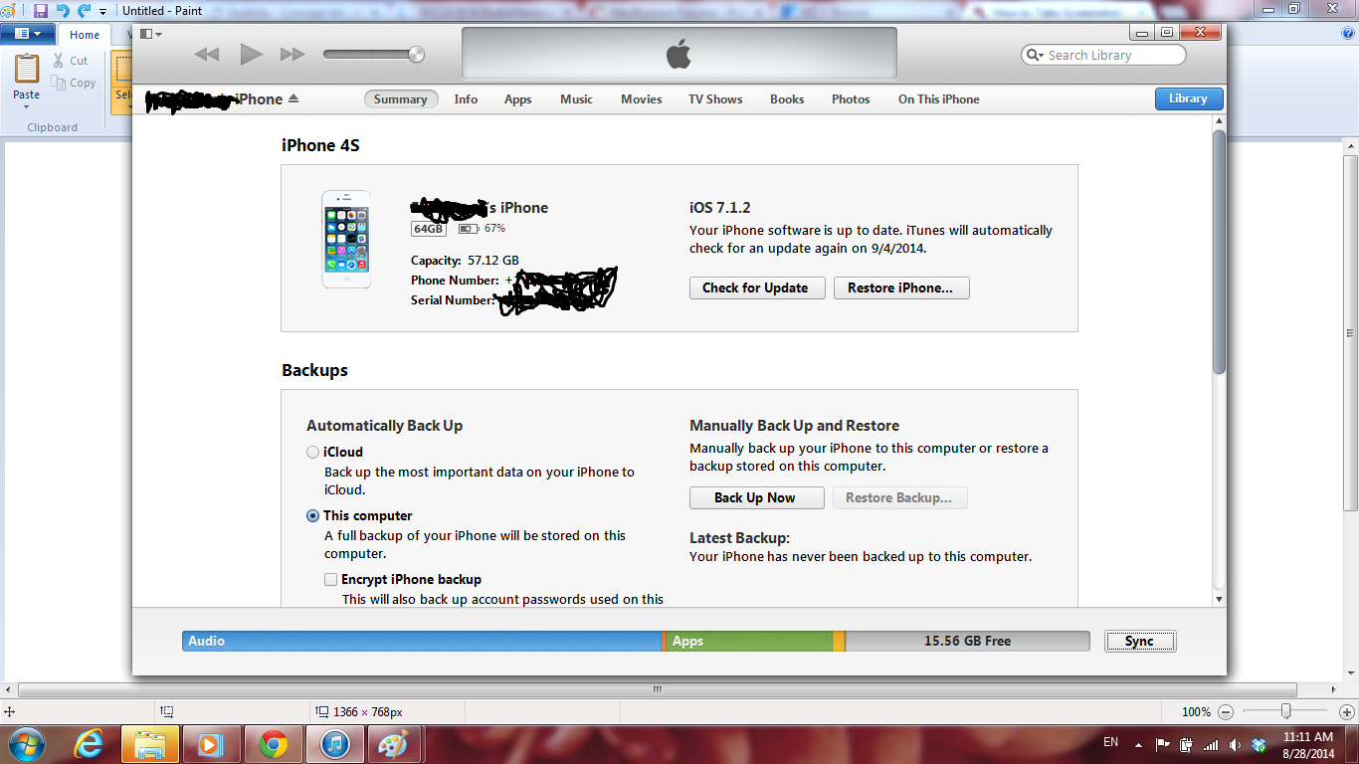Click the Undo arrow in Paint
The image size is (1359, 764).
(x=62, y=10)
